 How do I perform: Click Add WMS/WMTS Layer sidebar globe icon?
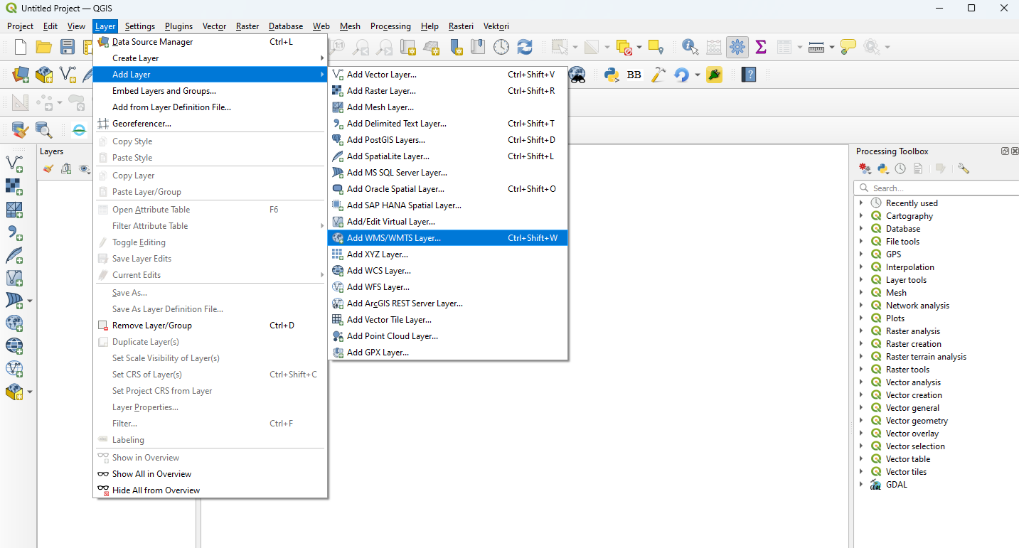point(14,323)
